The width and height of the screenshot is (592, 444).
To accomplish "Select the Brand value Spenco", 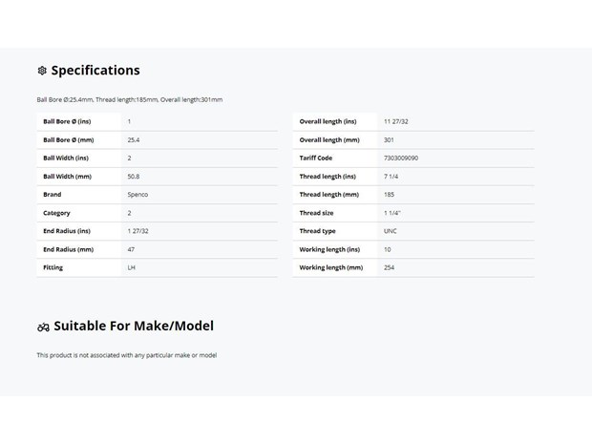I will (x=137, y=195).
